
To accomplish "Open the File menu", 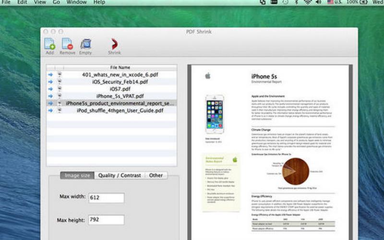I will [5, 2].
